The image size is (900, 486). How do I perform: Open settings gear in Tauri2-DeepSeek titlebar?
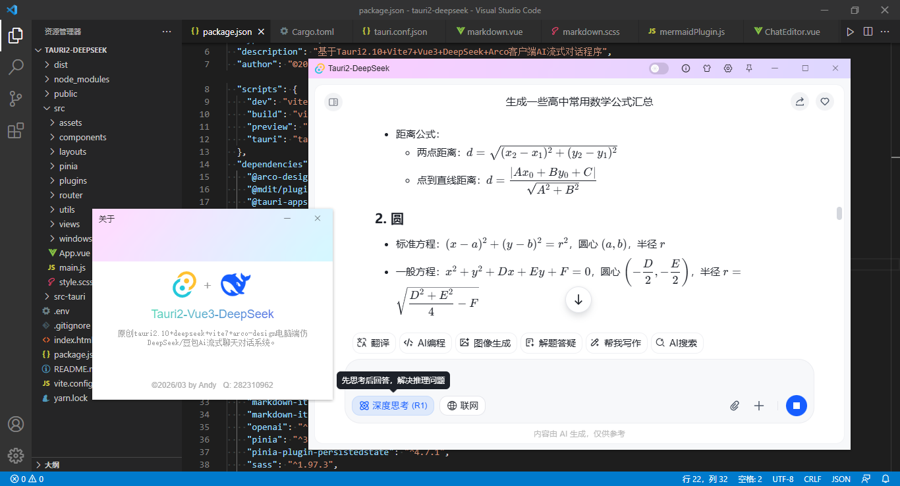coord(728,68)
